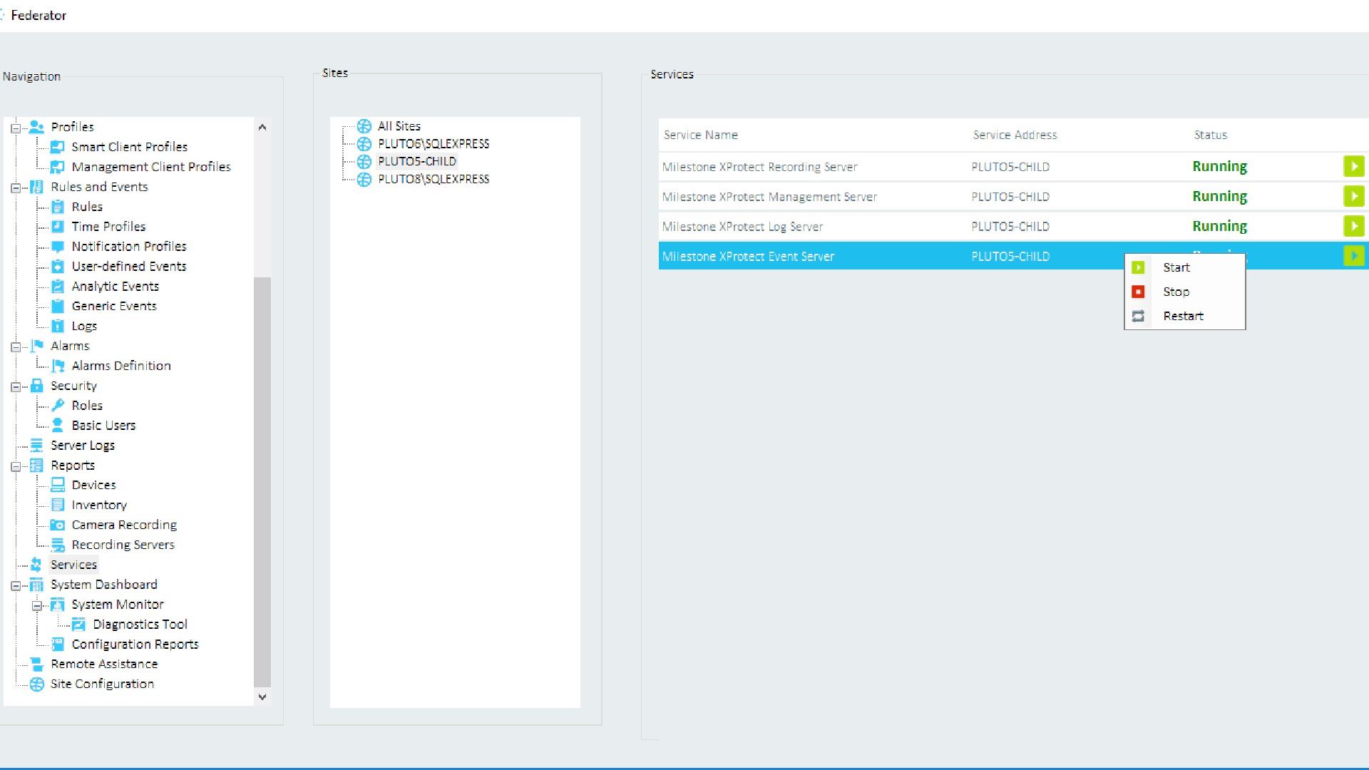Open Logs under Rules and Events
The height and width of the screenshot is (770, 1369).
click(84, 326)
